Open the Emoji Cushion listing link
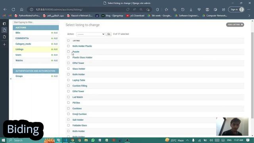Viewport: 254px width, 143px height. [79, 114]
